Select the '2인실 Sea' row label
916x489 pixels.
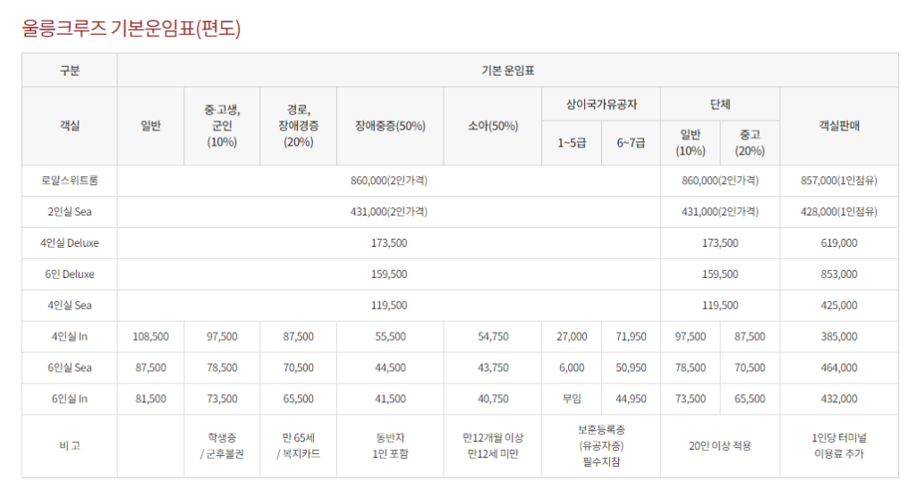(x=70, y=212)
